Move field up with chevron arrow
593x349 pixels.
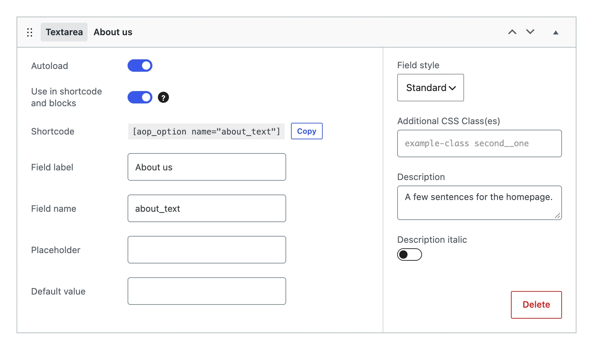click(512, 32)
